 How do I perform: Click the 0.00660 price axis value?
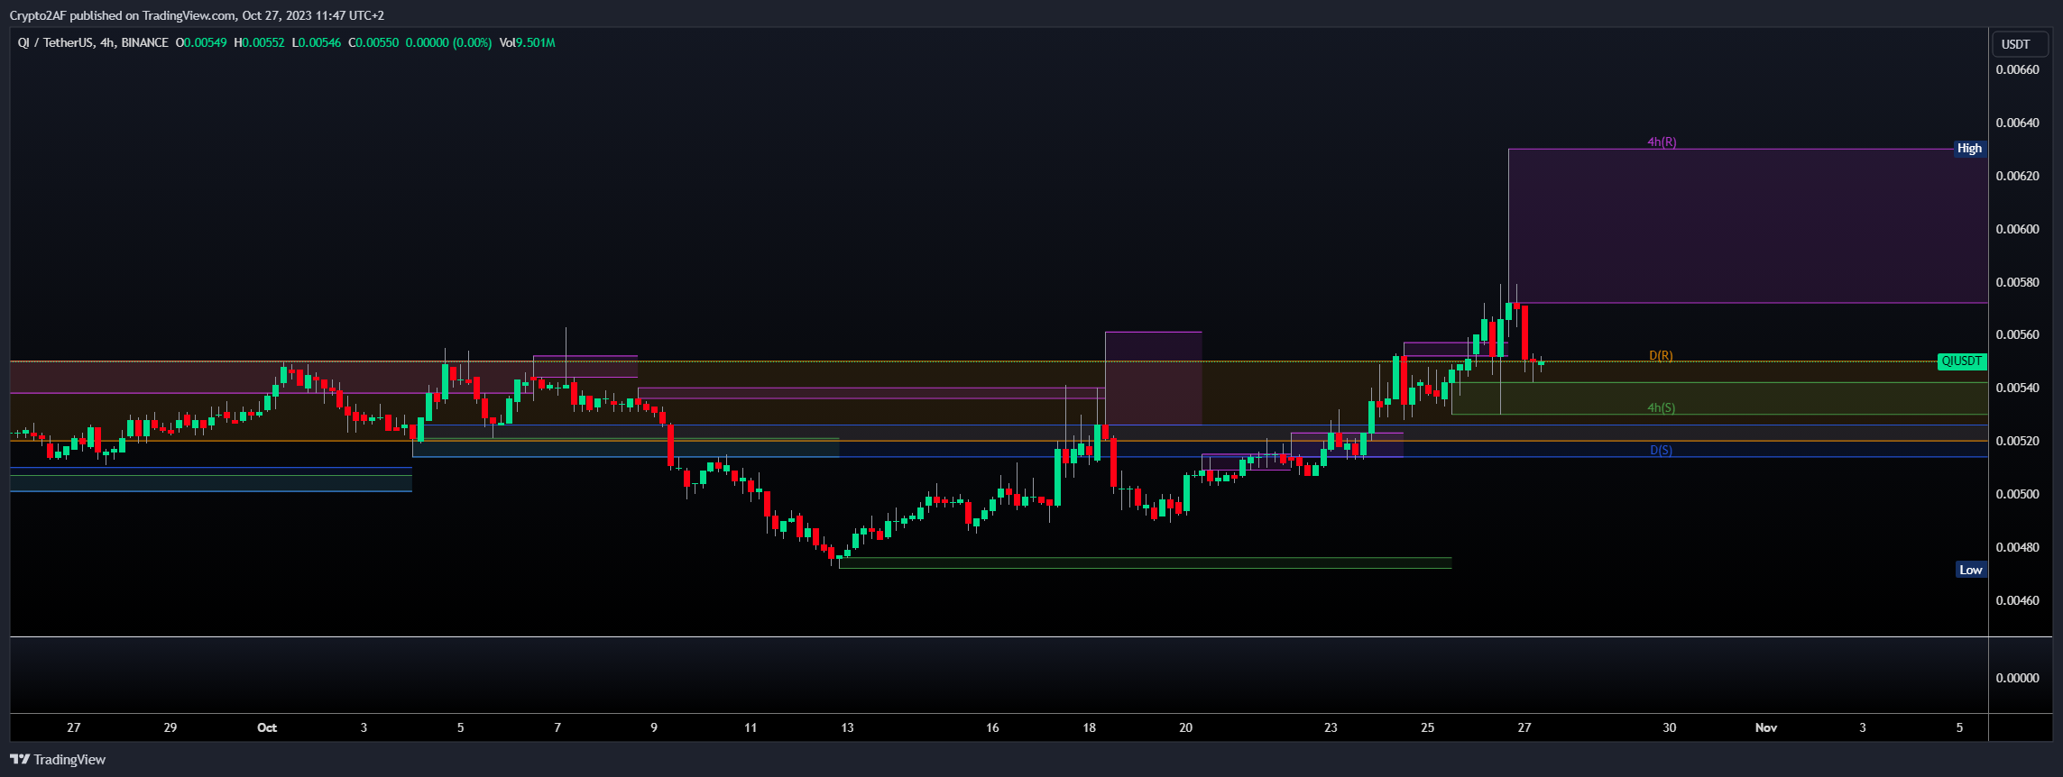(x=2017, y=69)
